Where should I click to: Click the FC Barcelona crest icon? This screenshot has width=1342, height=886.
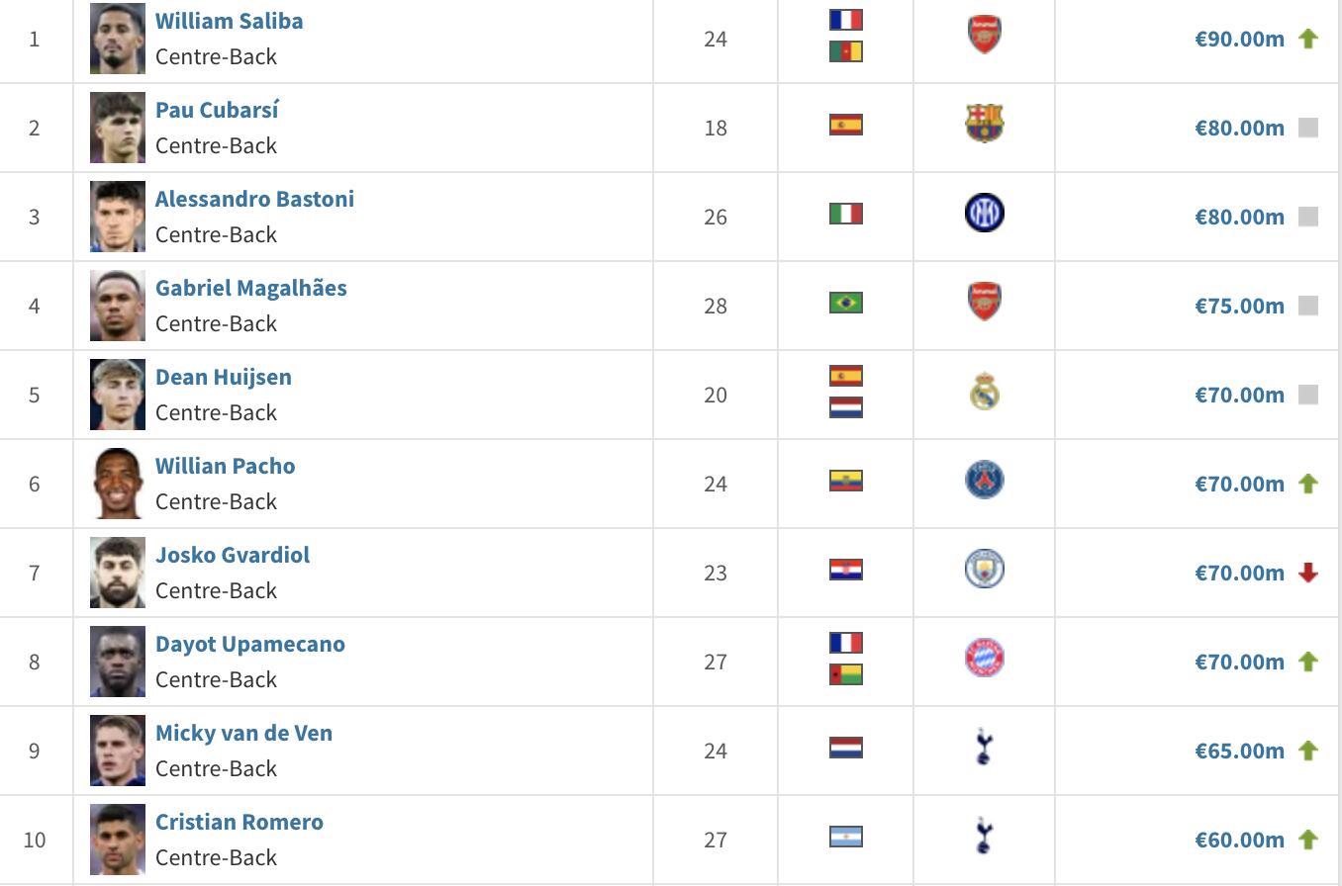coord(984,124)
